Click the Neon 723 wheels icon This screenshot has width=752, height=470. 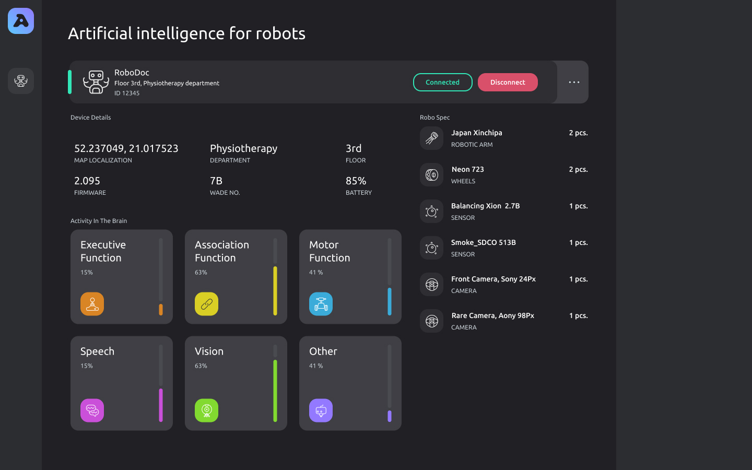431,174
